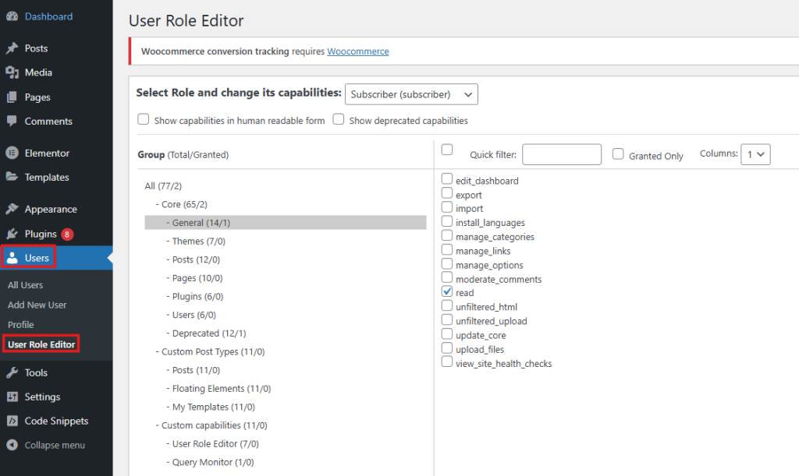This screenshot has width=799, height=476.
Task: Click the Posts pushpin icon
Action: pos(12,48)
